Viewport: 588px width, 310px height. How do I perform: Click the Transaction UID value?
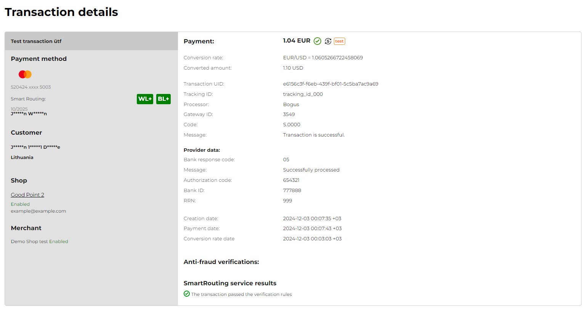330,84
